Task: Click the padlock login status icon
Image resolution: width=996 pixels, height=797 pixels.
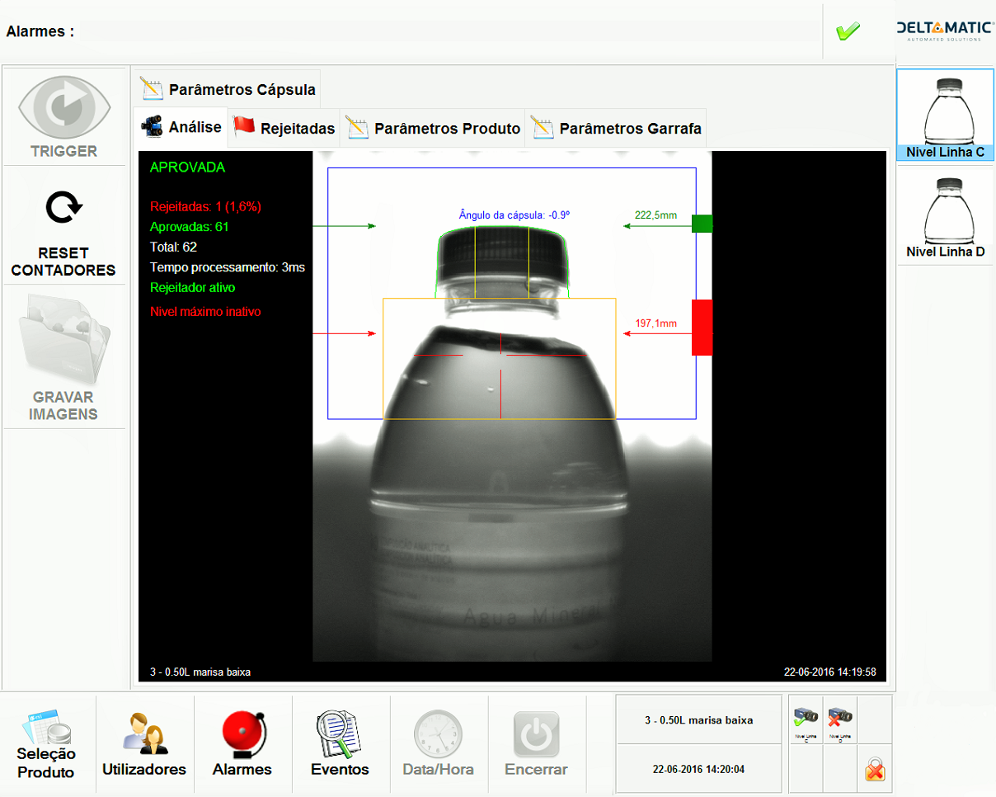Action: point(875,771)
